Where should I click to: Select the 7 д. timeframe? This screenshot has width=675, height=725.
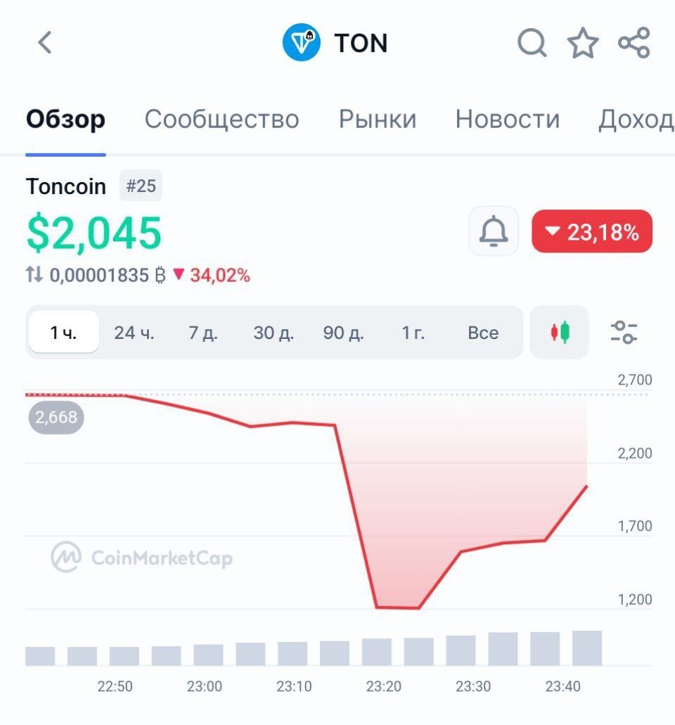pos(203,333)
